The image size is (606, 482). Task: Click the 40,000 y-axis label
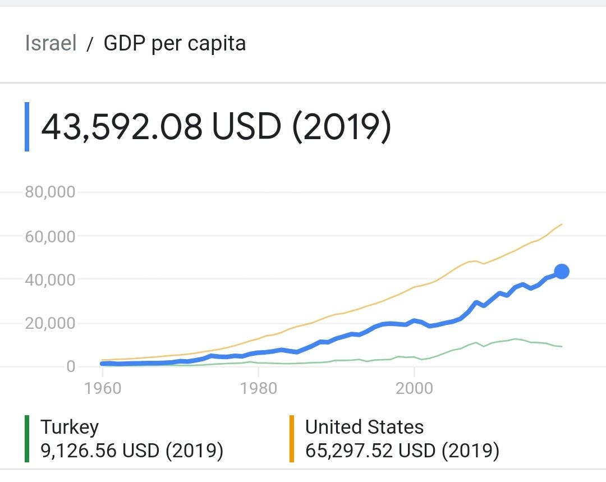pos(50,279)
